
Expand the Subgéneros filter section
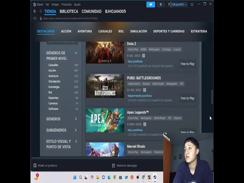[76, 130]
